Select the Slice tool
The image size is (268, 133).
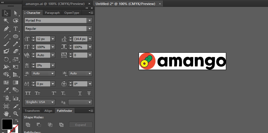tap(16, 106)
